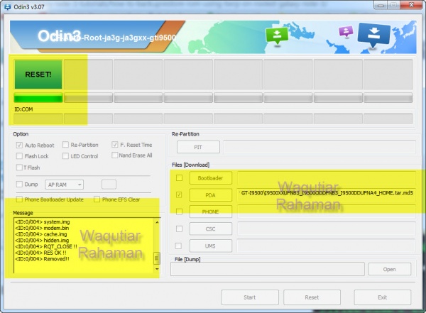Image resolution: width=426 pixels, height=313 pixels.
Task: Tick the CSC file checkbox
Action: pyautogui.click(x=179, y=229)
